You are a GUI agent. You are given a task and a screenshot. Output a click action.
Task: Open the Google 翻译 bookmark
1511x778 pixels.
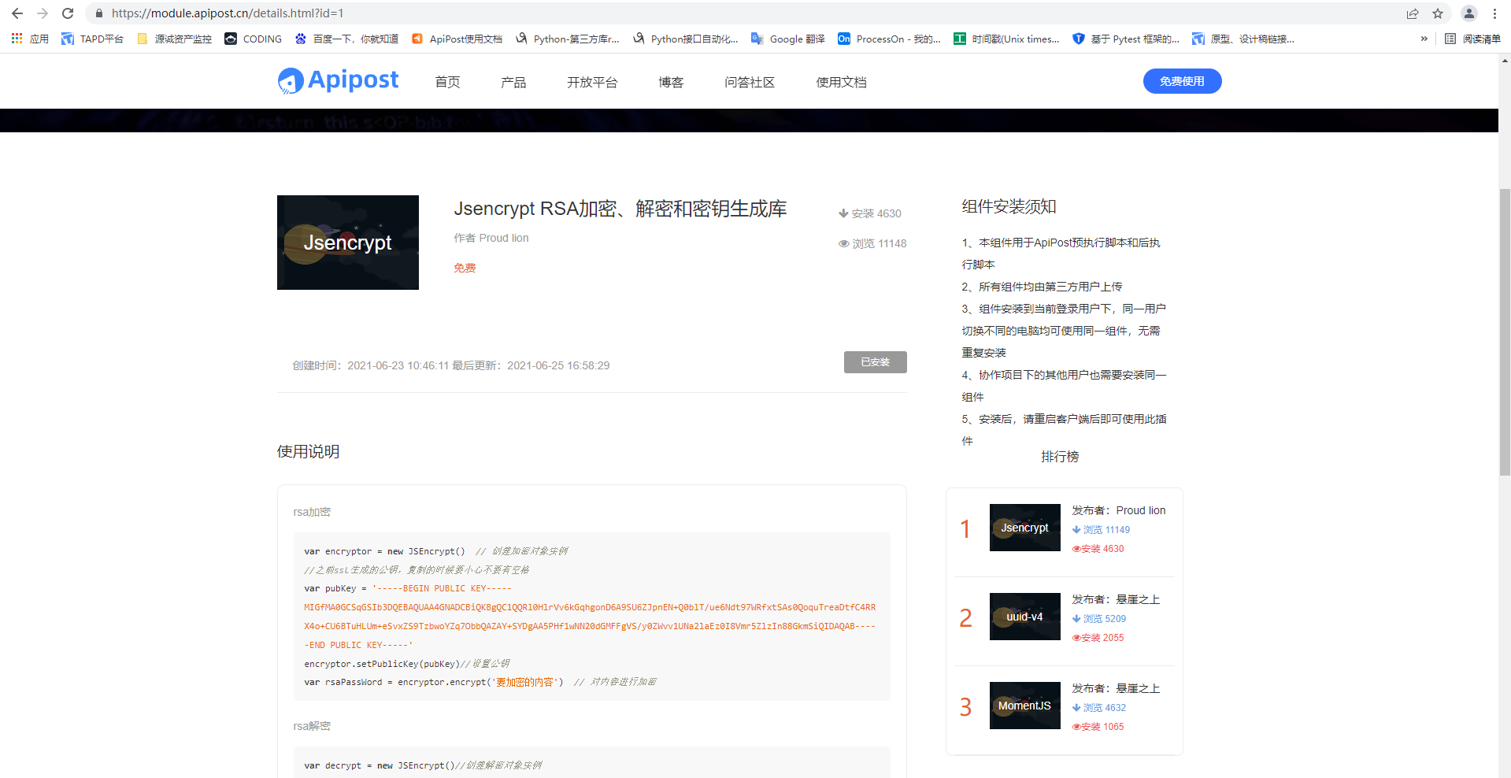[788, 39]
